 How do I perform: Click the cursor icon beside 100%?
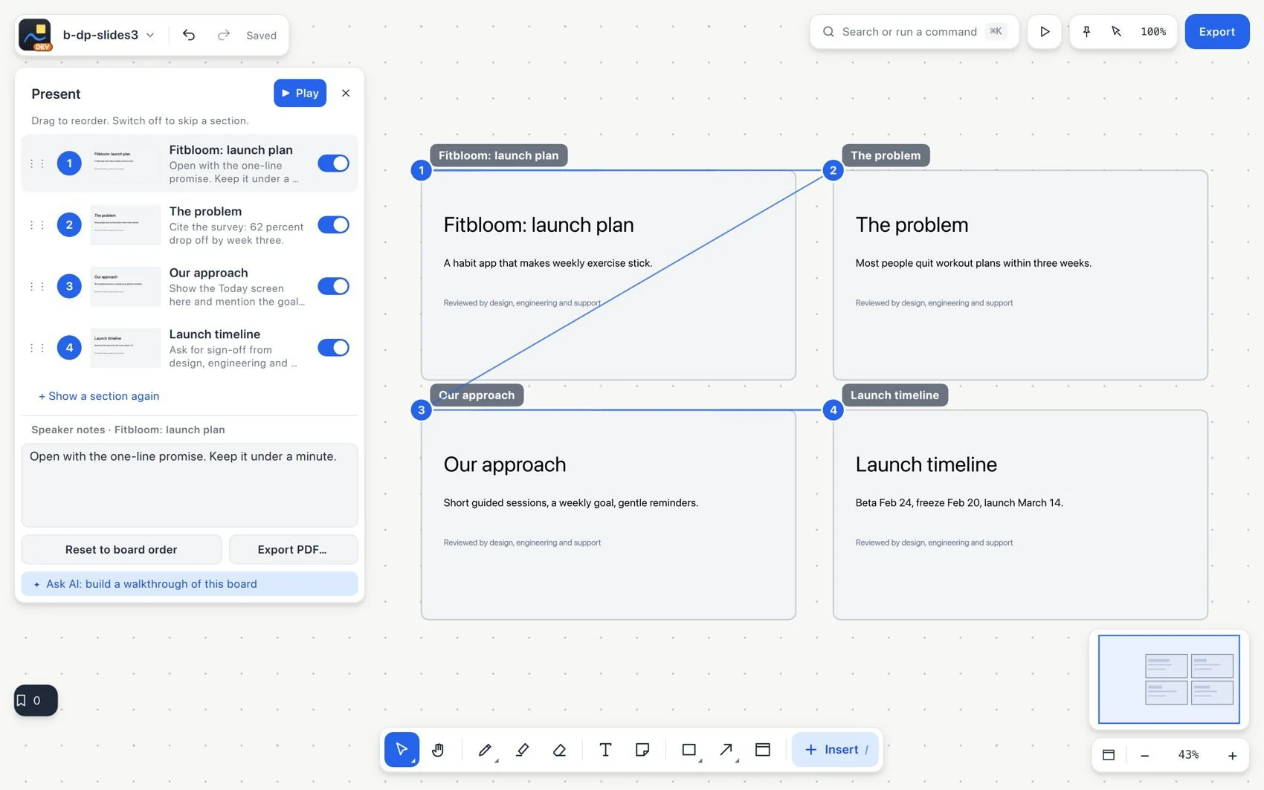[1116, 32]
